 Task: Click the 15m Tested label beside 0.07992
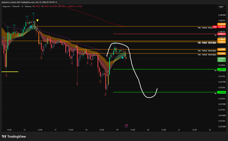pos(207,51)
